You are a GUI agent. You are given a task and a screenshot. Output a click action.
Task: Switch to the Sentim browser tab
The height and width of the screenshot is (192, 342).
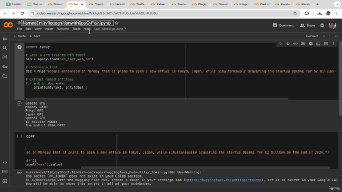[x=180, y=4]
